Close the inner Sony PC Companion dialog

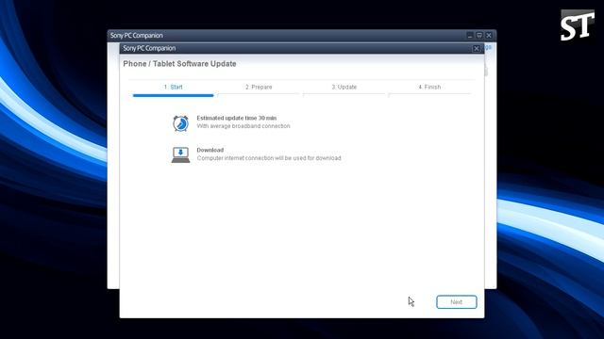coord(476,48)
